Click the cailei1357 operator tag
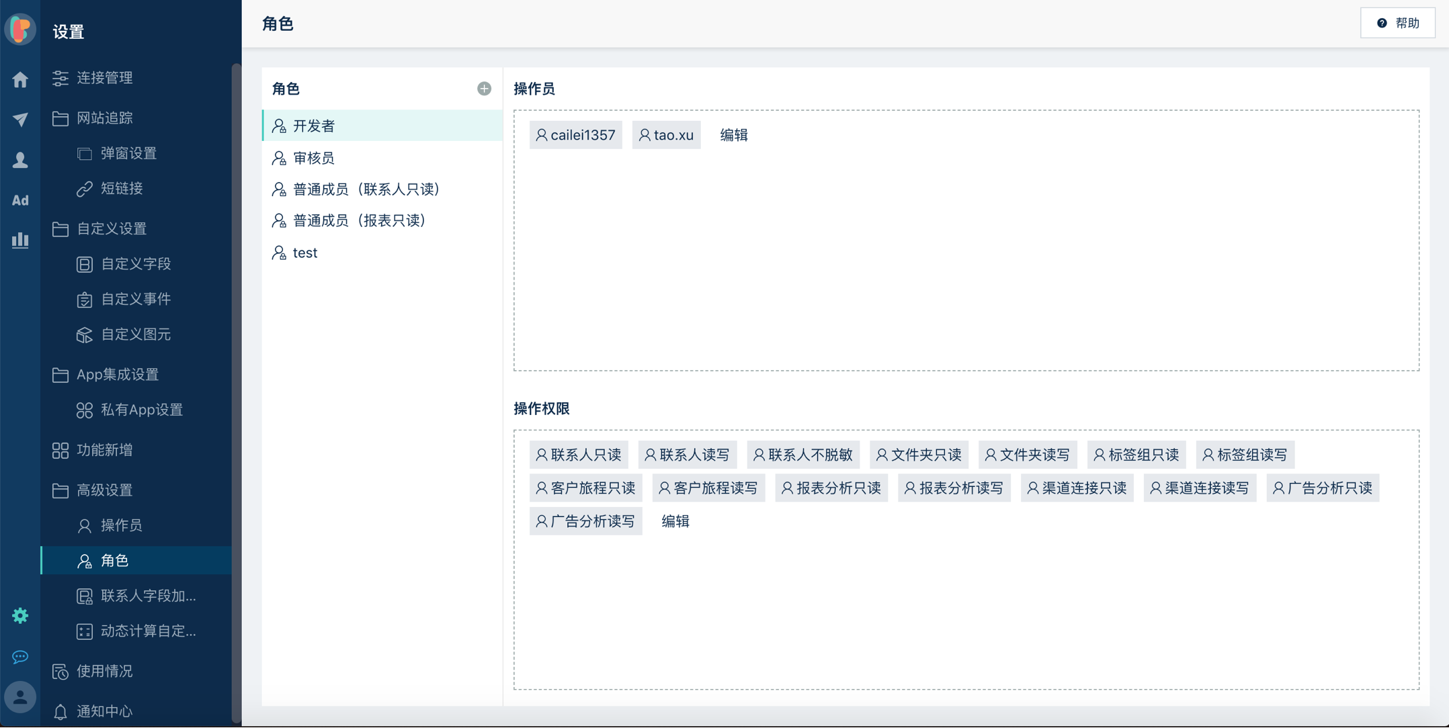 (x=575, y=135)
